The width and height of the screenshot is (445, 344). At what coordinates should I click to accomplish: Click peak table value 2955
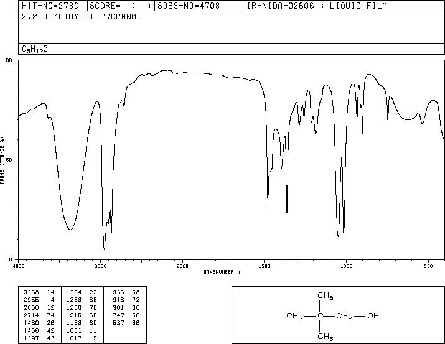click(31, 300)
